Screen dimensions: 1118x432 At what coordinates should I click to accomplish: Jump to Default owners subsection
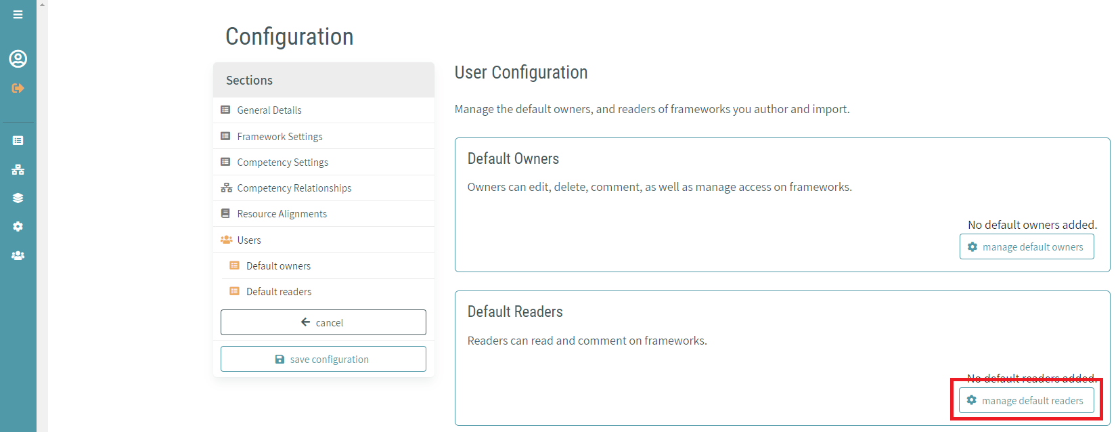[328, 265]
